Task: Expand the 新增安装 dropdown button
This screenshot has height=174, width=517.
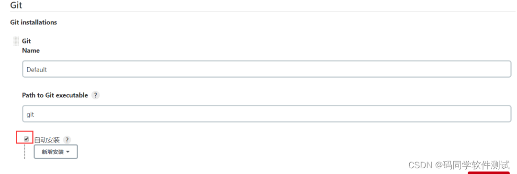Action: 56,152
